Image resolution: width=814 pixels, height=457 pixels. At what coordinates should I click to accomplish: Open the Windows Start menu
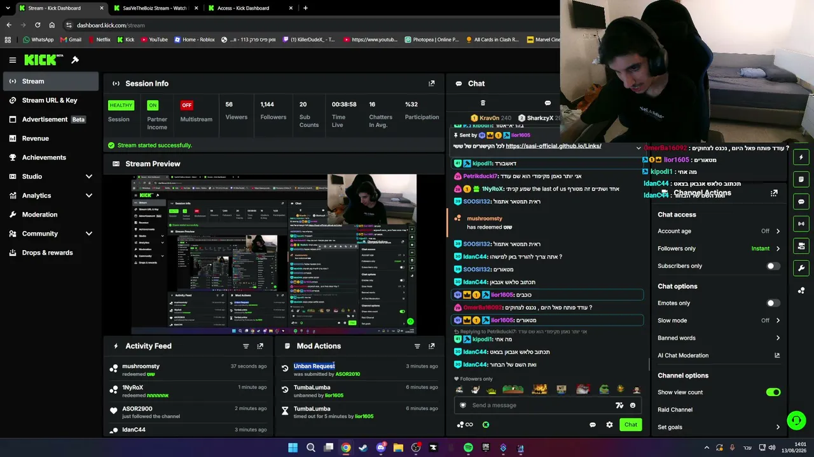(x=293, y=448)
